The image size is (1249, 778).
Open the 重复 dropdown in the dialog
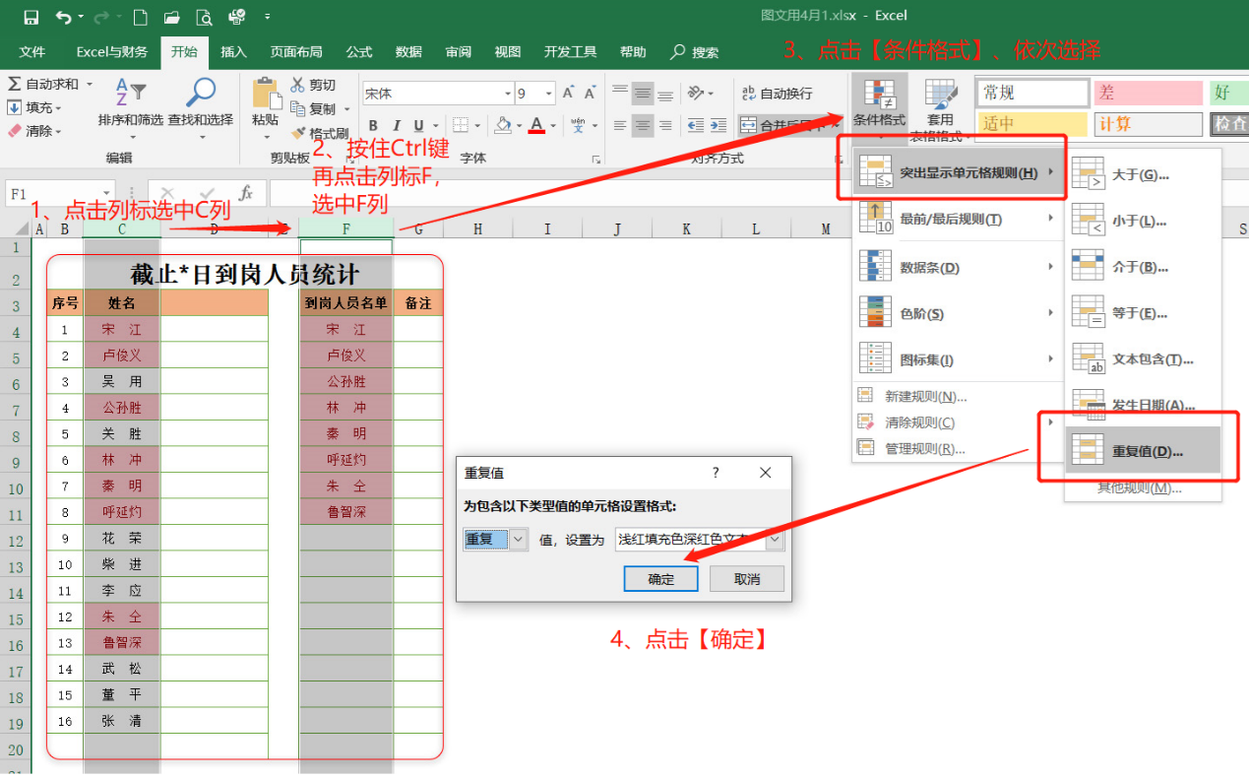[x=520, y=540]
